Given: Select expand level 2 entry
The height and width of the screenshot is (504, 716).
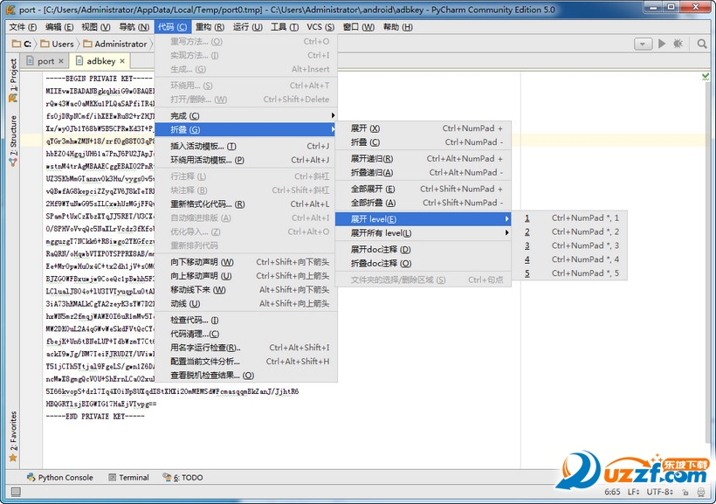Looking at the screenshot, I should pos(569,231).
